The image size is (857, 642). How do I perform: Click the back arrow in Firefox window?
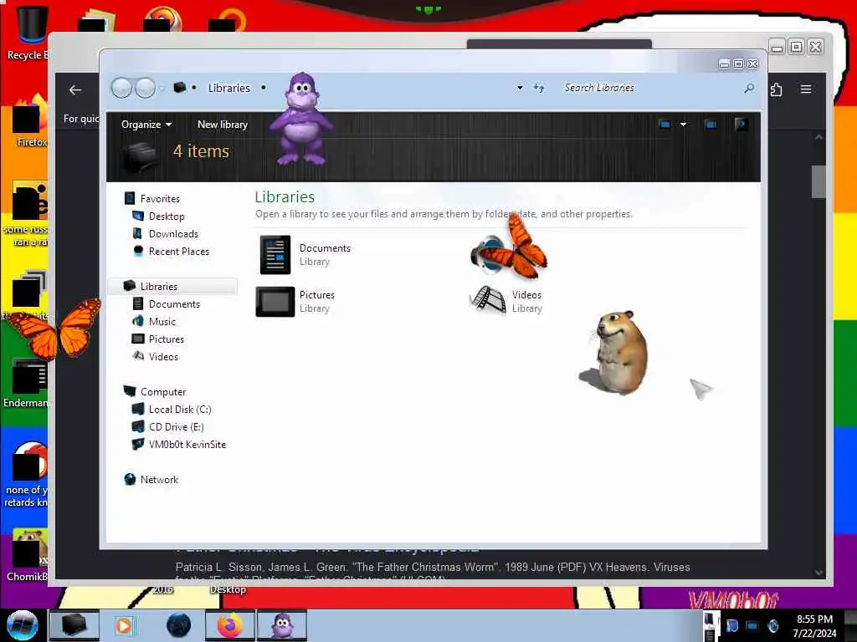pyautogui.click(x=75, y=90)
